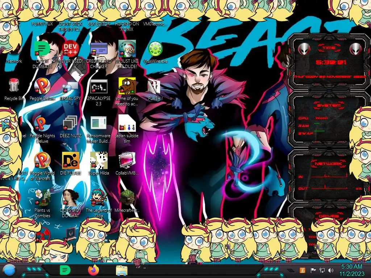Launch Peggle Deluxe shortcut
The image size is (371, 278).
[x=42, y=86]
